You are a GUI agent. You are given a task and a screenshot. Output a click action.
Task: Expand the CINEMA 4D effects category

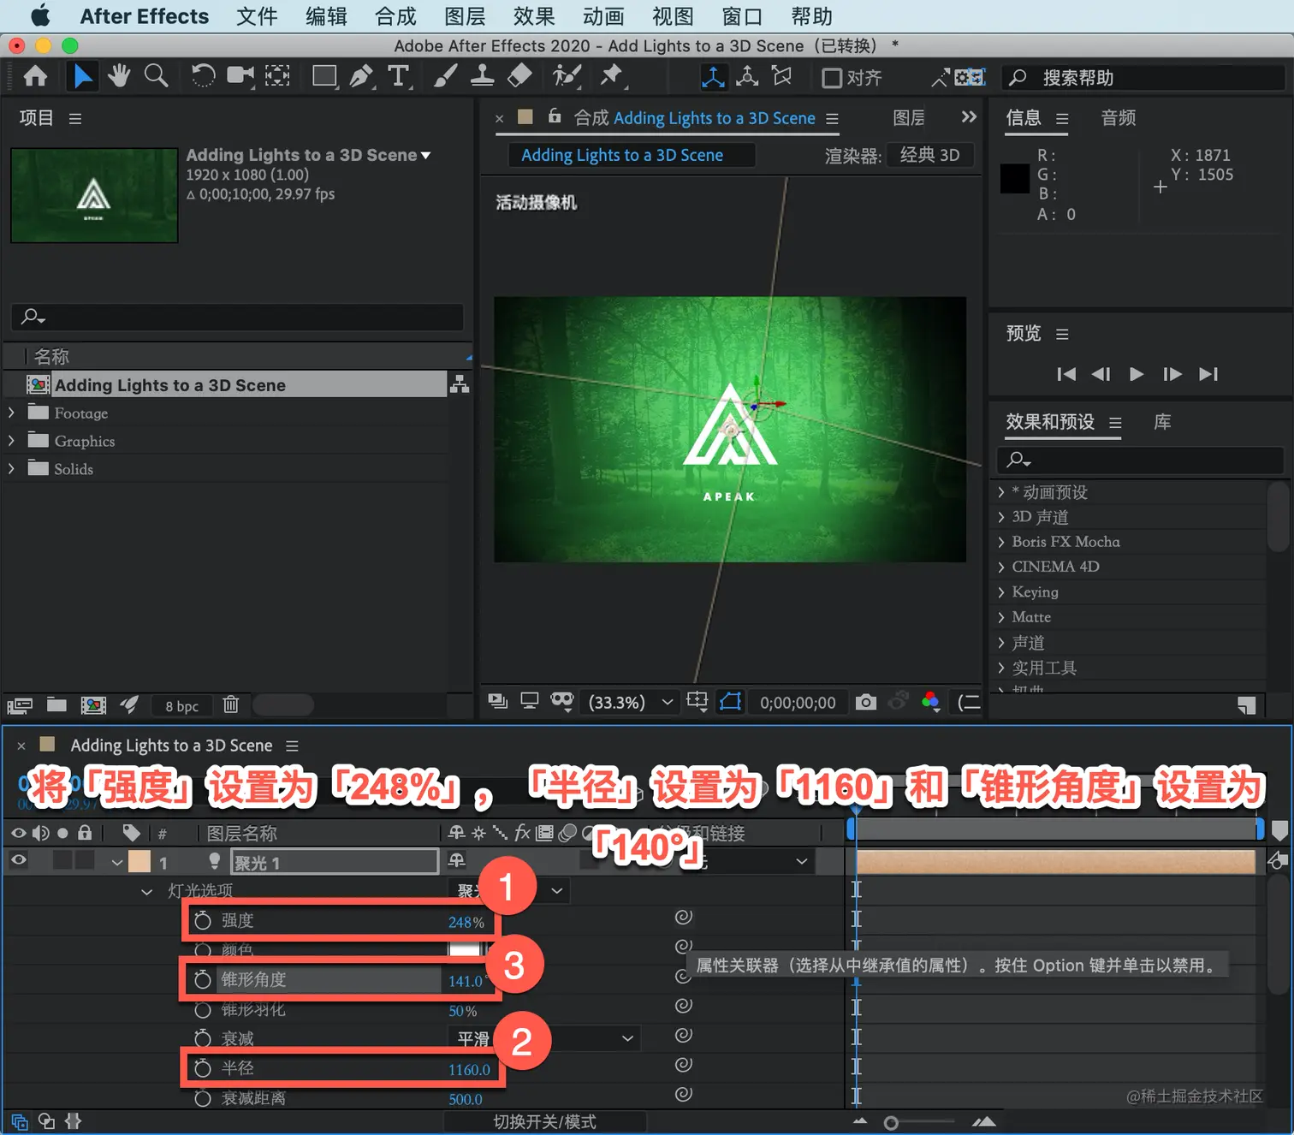tap(1001, 567)
